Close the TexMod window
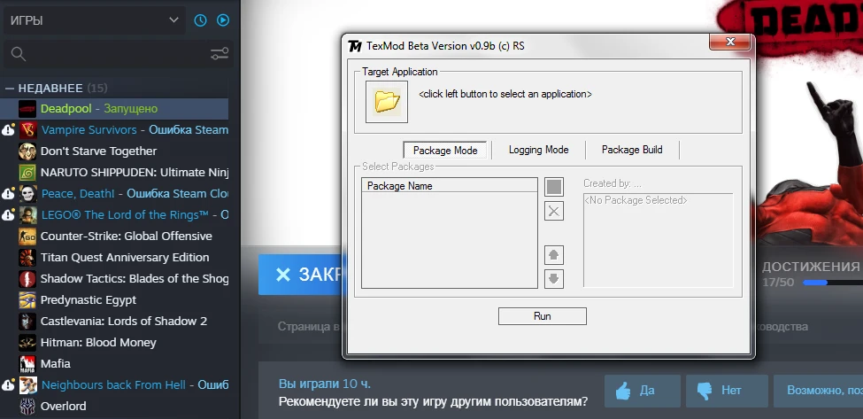863x419 pixels. 730,42
